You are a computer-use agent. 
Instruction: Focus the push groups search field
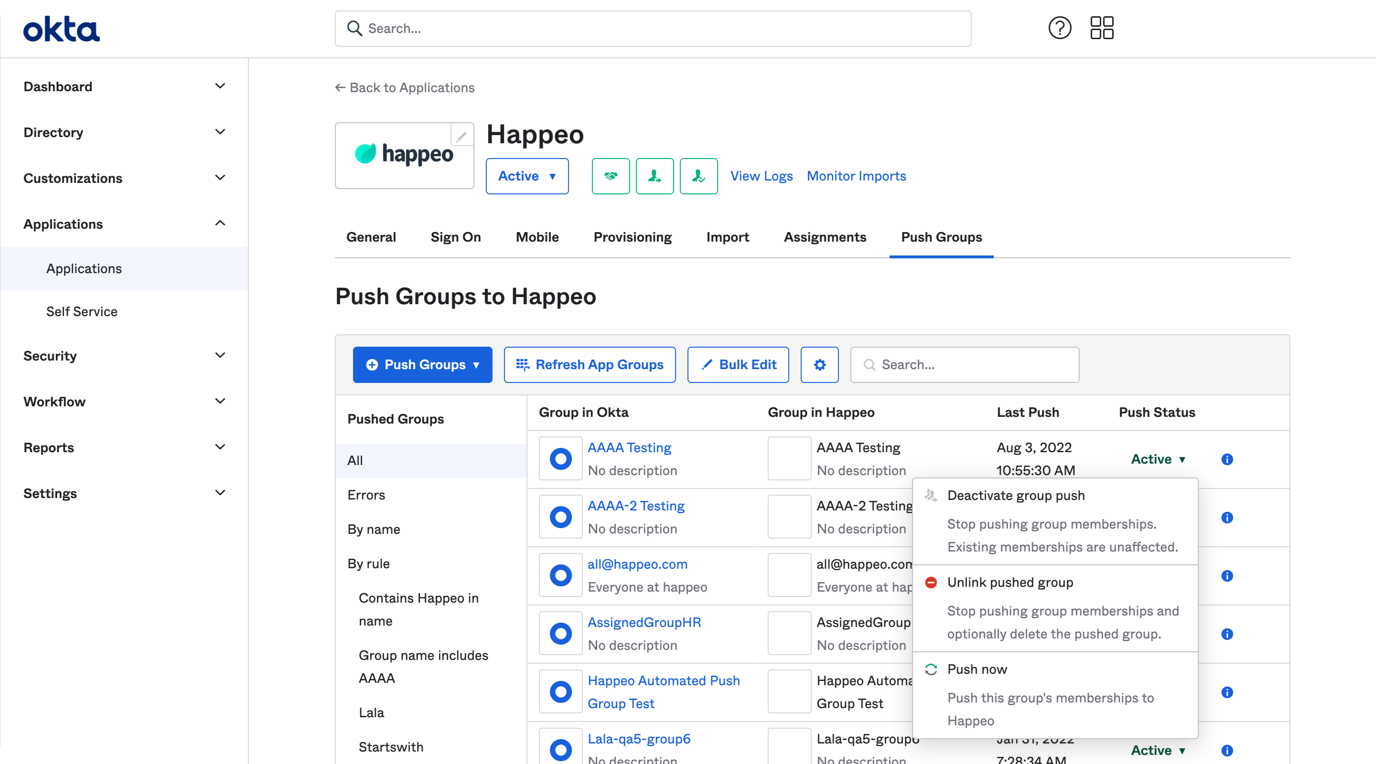click(964, 365)
